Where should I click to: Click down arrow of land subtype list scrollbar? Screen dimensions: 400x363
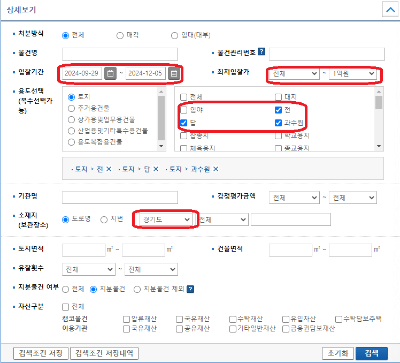point(379,146)
